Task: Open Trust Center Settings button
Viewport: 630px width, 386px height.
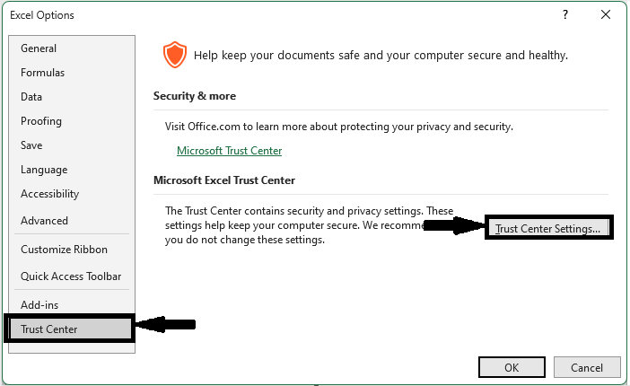Action: point(547,229)
